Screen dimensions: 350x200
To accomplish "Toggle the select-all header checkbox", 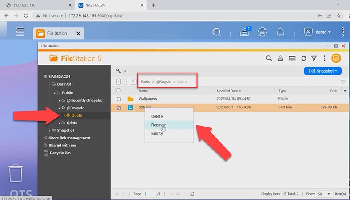I will click(x=119, y=91).
